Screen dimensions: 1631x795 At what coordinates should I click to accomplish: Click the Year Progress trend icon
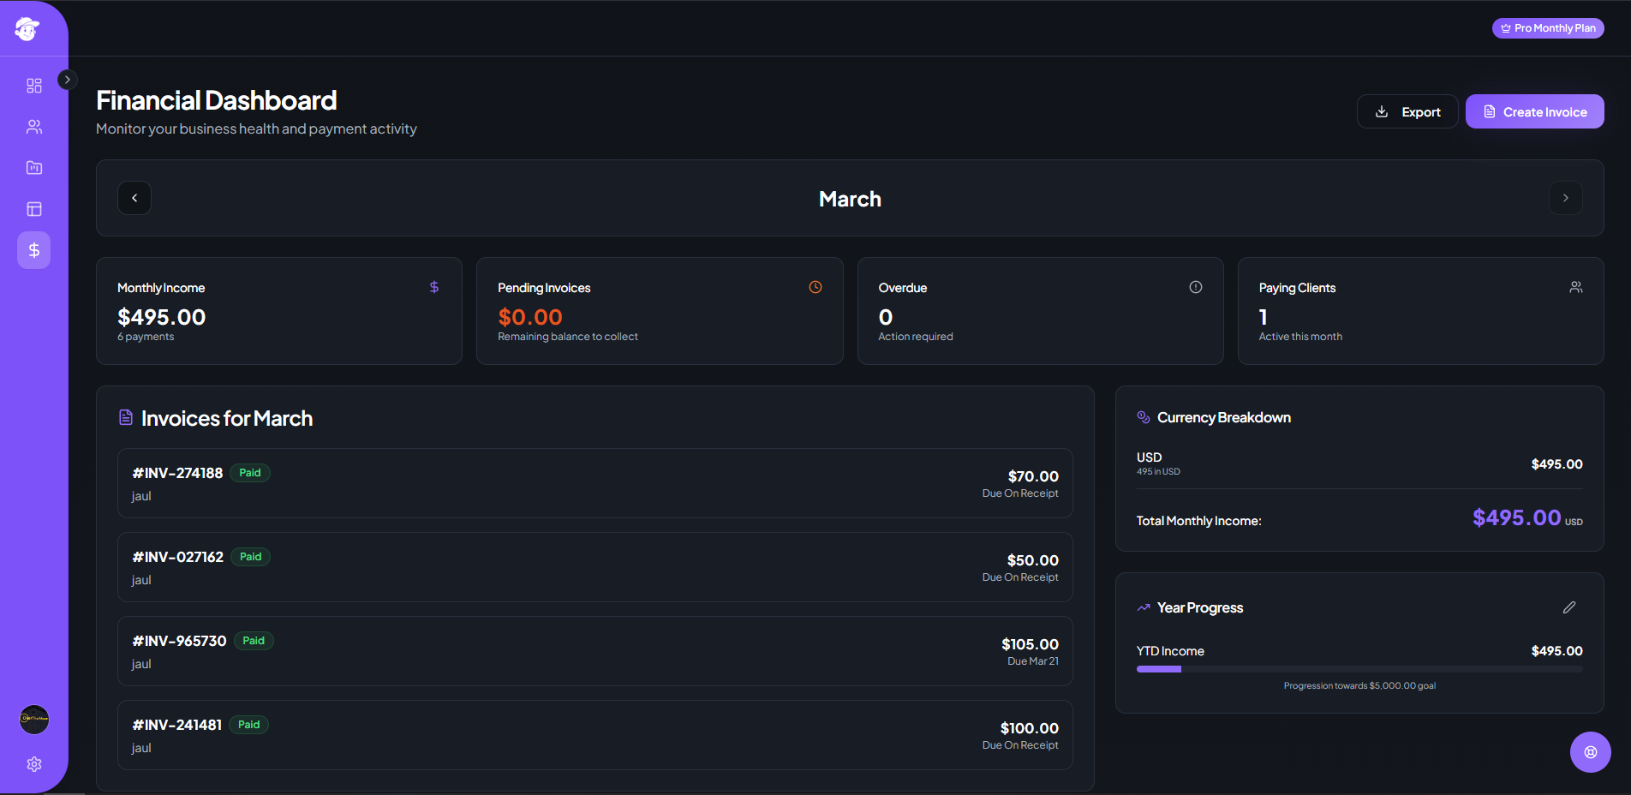point(1144,607)
